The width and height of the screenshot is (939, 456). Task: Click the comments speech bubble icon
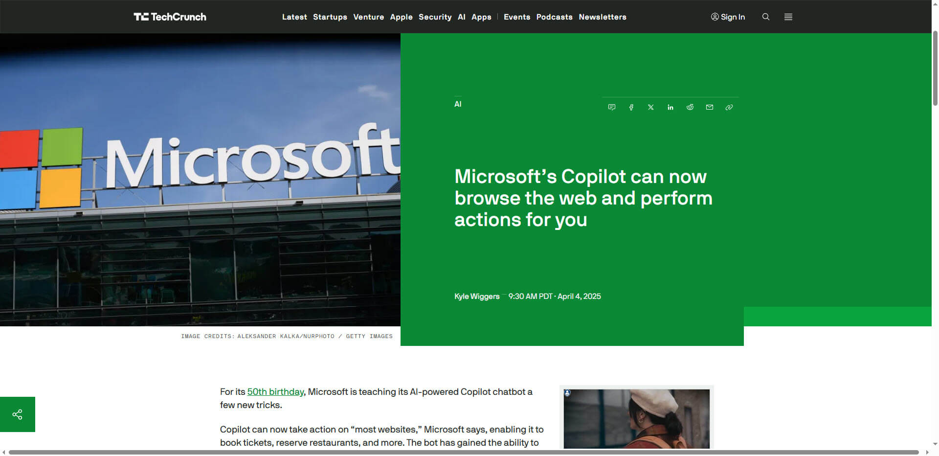(x=611, y=107)
